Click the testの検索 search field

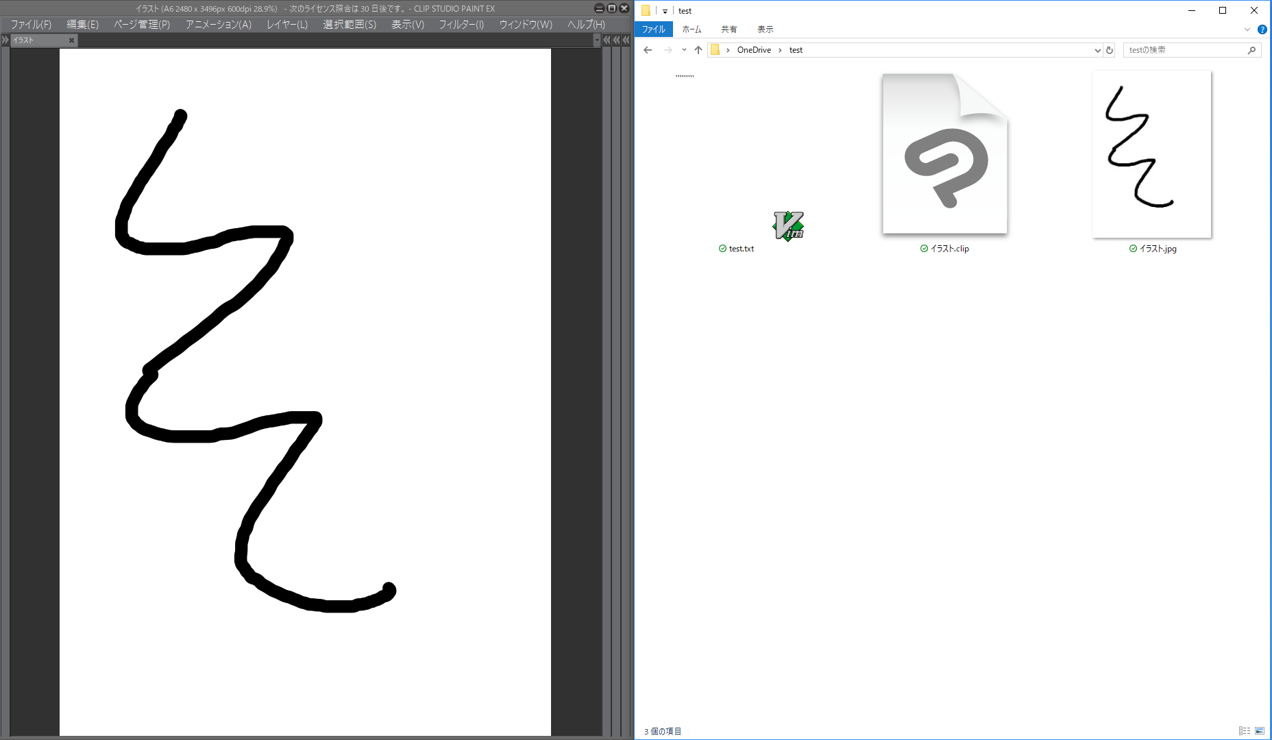pyautogui.click(x=1185, y=50)
